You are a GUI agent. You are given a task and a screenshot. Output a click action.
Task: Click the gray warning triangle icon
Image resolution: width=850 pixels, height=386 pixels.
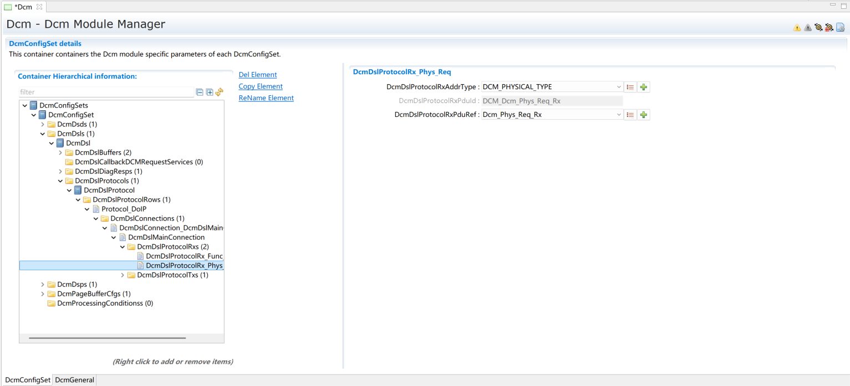coord(807,28)
